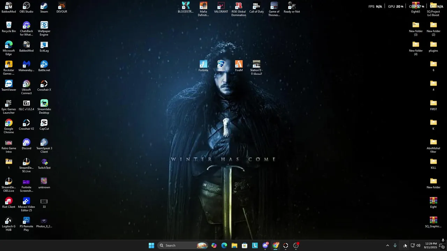The width and height of the screenshot is (447, 251).
Task: Select the unknown image file
Action: pyautogui.click(x=44, y=183)
